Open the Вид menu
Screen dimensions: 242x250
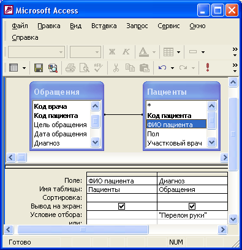(76, 26)
